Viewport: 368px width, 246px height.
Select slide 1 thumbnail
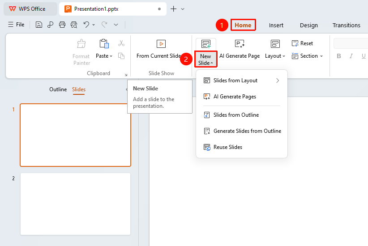pyautogui.click(x=75, y=135)
